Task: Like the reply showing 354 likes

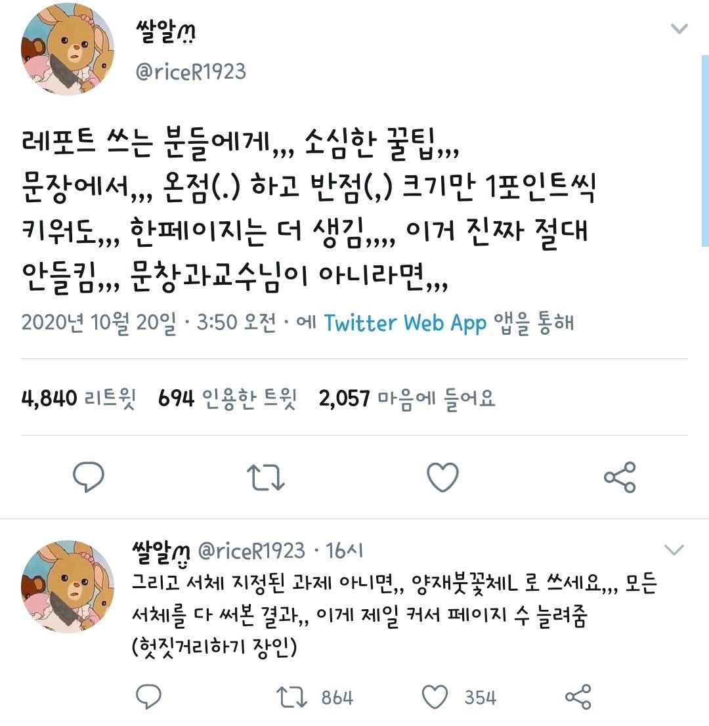Action: click(435, 697)
